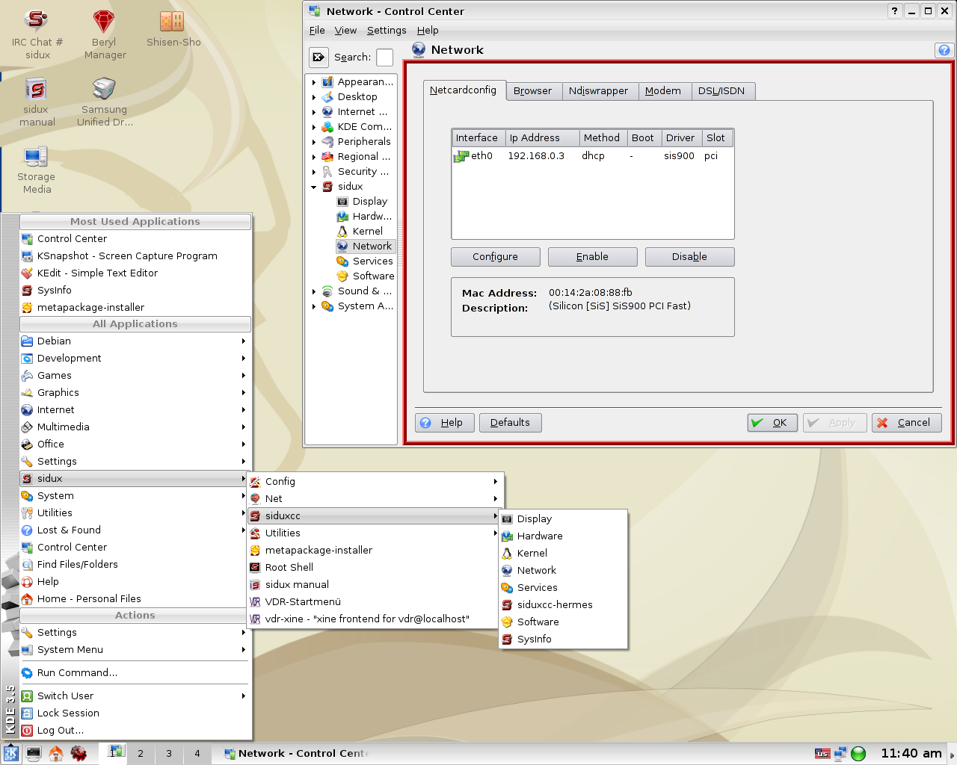Expand the Peripherals tree category
Screen dimensions: 957x765
click(x=314, y=142)
